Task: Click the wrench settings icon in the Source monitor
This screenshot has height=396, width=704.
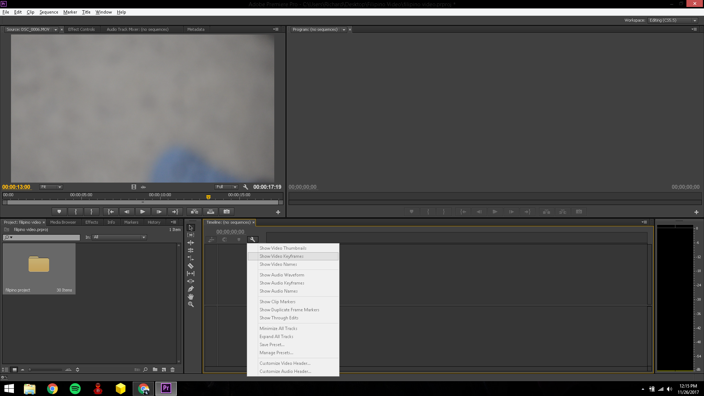Action: pyautogui.click(x=245, y=187)
